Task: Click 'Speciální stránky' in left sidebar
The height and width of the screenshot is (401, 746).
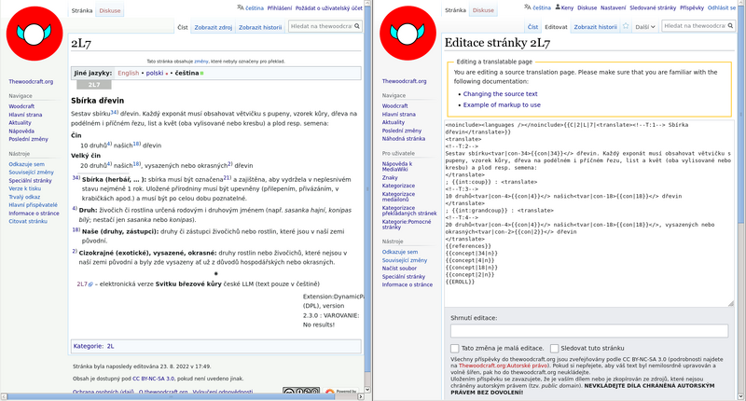Action: pos(30,180)
